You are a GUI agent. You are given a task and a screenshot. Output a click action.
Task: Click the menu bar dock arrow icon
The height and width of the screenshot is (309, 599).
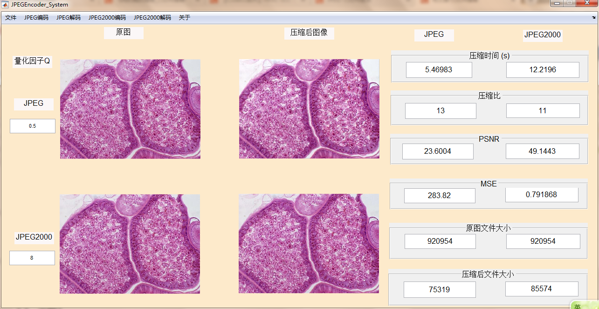[593, 18]
